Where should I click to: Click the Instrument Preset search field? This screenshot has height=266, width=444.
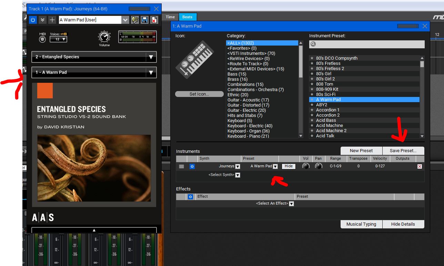pyautogui.click(x=367, y=44)
